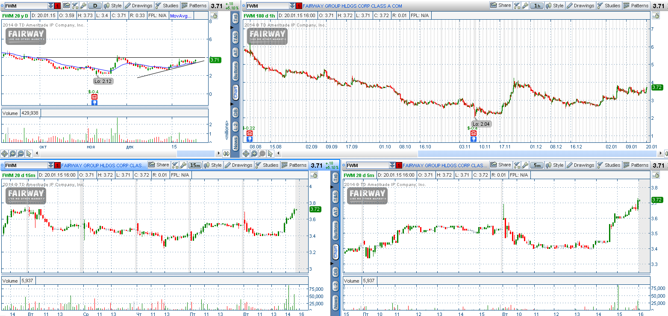Toggle the 15m timeframe button
Viewport: 668px width, 316px height.
[195, 165]
